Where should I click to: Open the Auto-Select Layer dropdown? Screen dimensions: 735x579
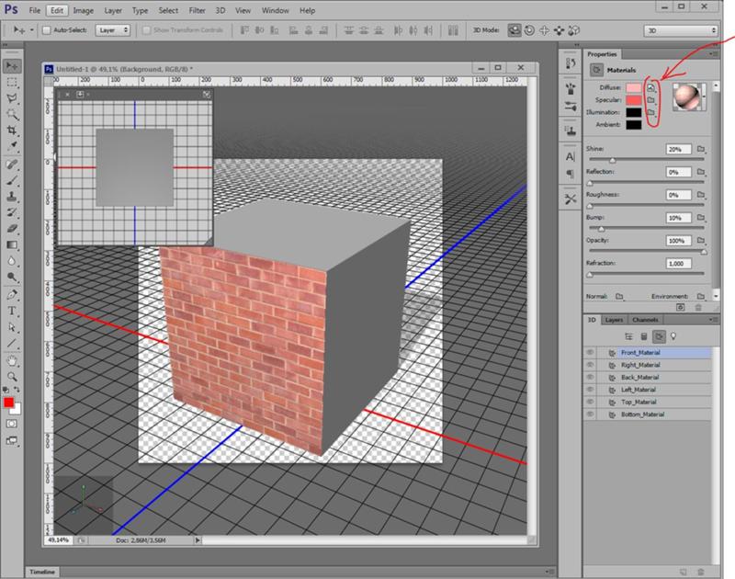pyautogui.click(x=111, y=28)
